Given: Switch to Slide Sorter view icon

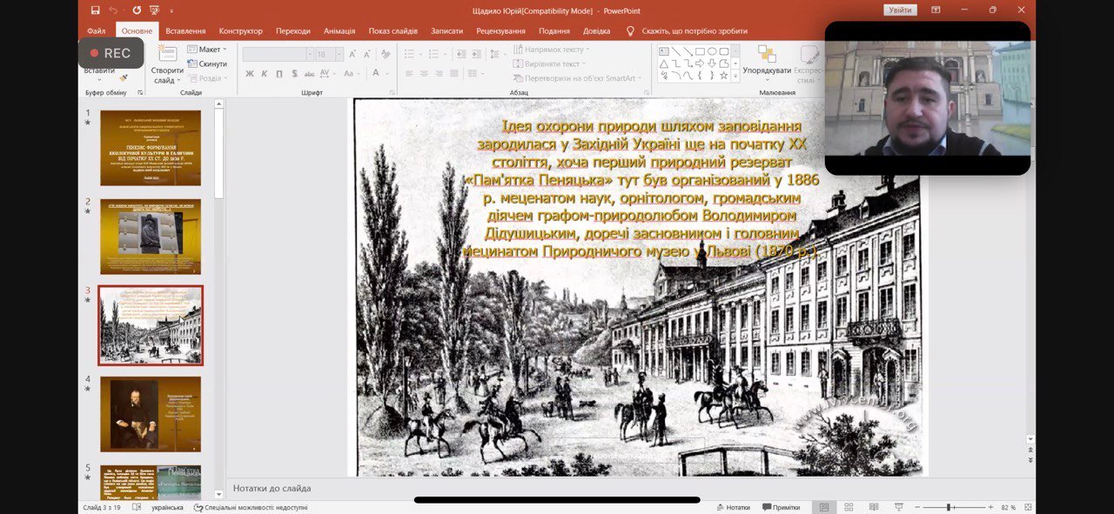Looking at the screenshot, I should click(x=849, y=507).
